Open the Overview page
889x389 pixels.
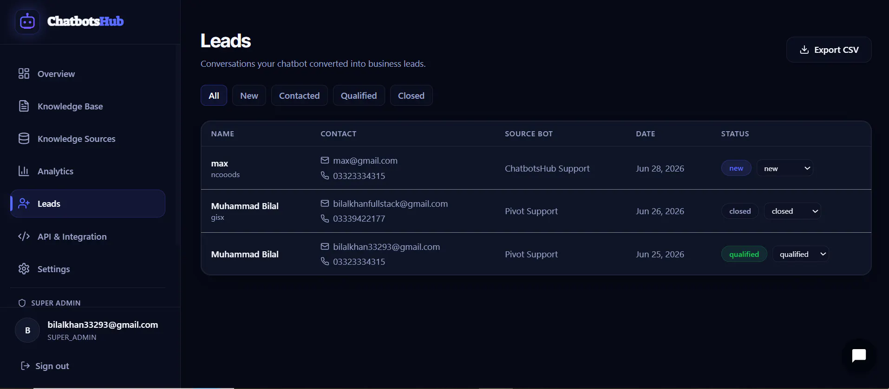[x=88, y=74]
